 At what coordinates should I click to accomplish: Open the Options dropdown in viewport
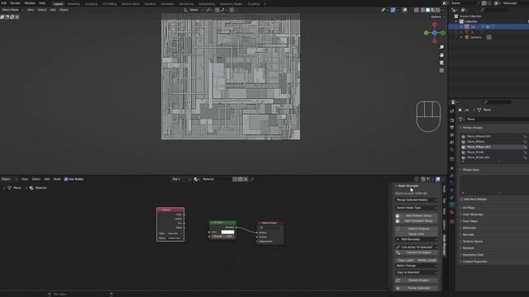click(x=437, y=16)
